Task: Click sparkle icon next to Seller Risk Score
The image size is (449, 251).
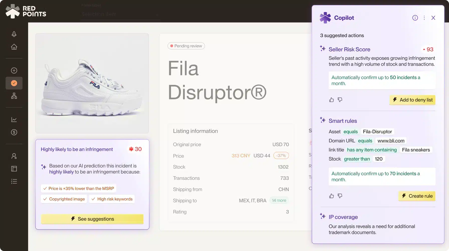Action: tap(323, 48)
